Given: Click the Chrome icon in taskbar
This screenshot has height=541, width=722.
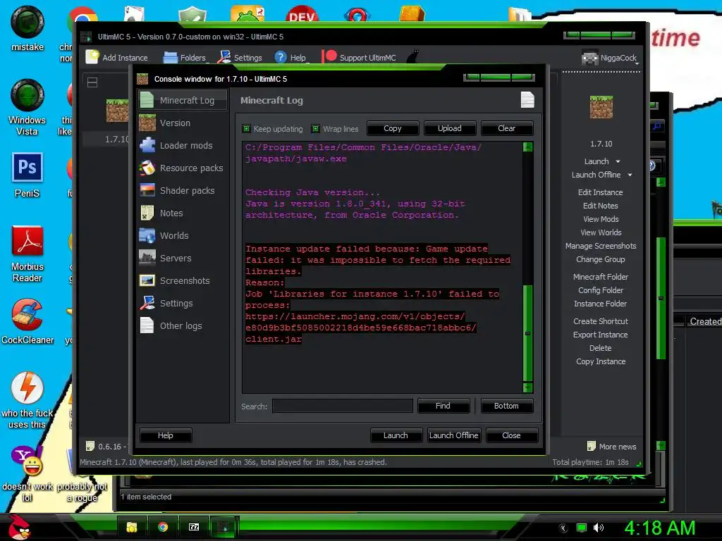Looking at the screenshot, I should (x=163, y=527).
